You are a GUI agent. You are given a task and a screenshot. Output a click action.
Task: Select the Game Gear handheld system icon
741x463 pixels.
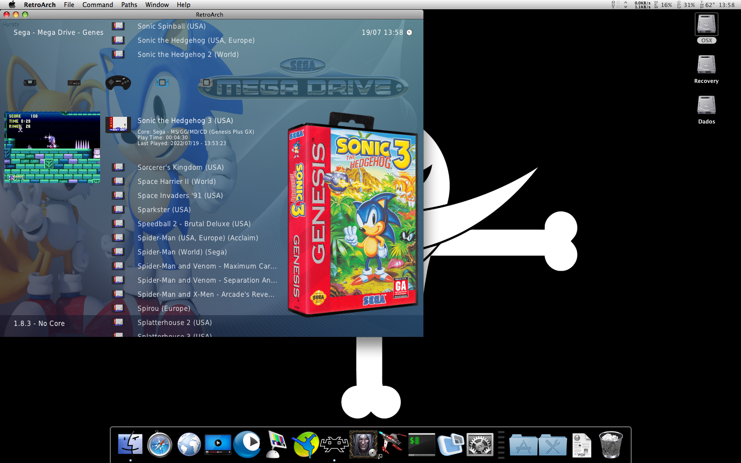[x=30, y=82]
